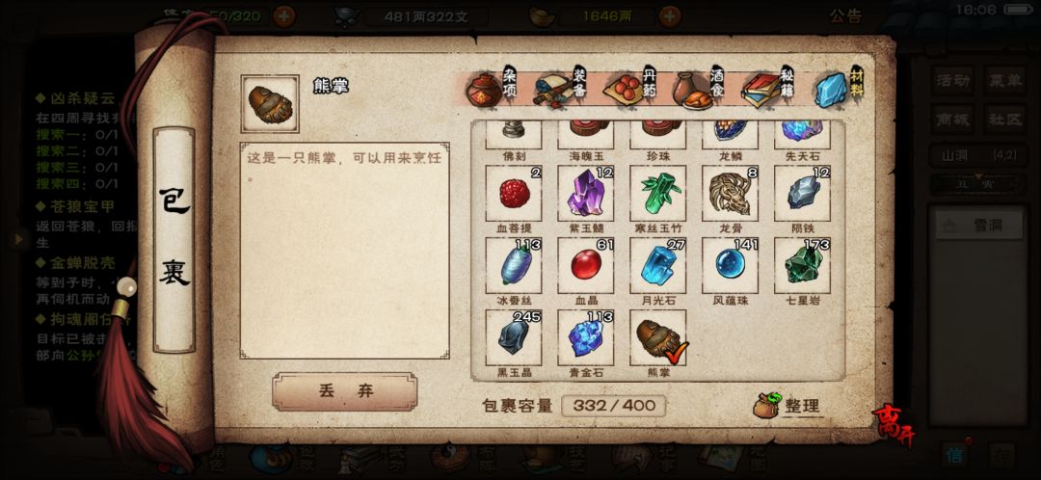Viewport: 1041px width, 480px height.
Task: Deselect the checked 熊掌 bear paw item
Action: (x=658, y=338)
